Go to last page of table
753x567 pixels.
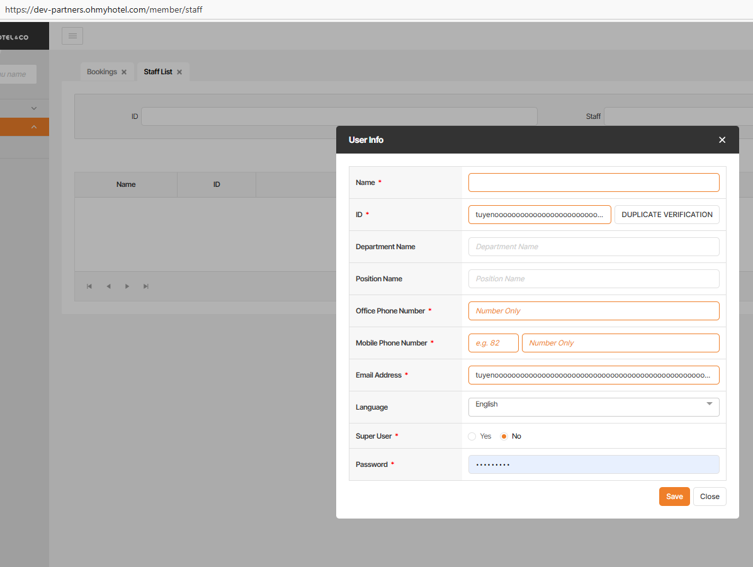146,286
